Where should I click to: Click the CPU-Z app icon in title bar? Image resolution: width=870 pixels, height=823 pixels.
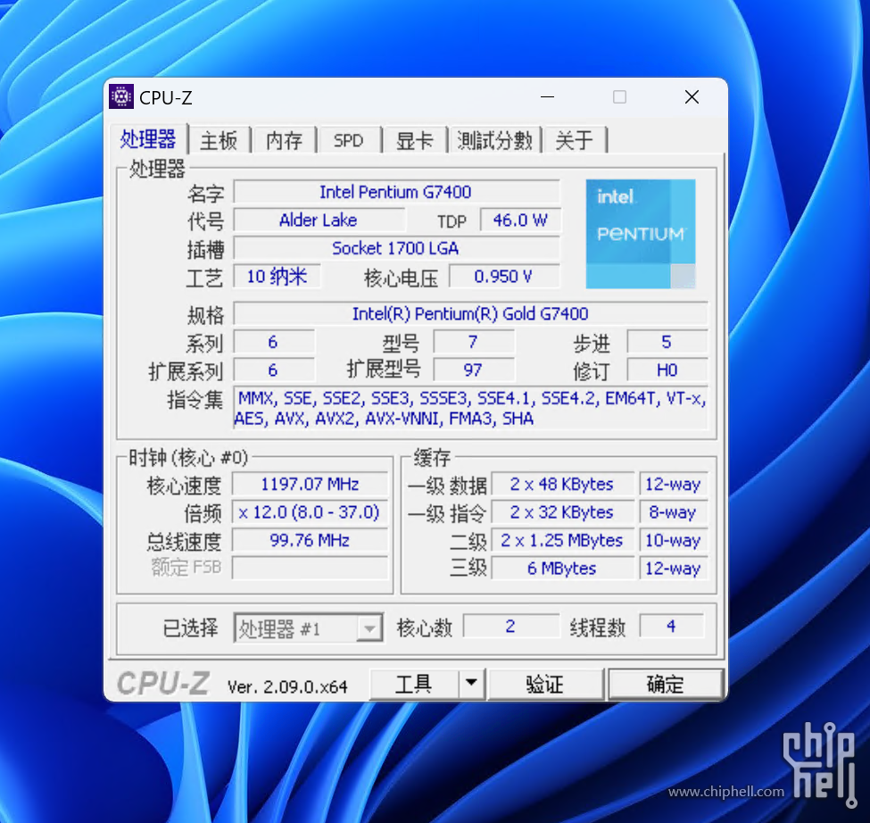(x=121, y=97)
